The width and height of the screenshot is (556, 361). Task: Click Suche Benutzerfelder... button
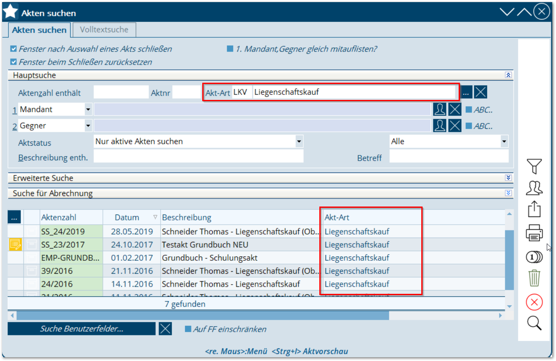pos(82,329)
